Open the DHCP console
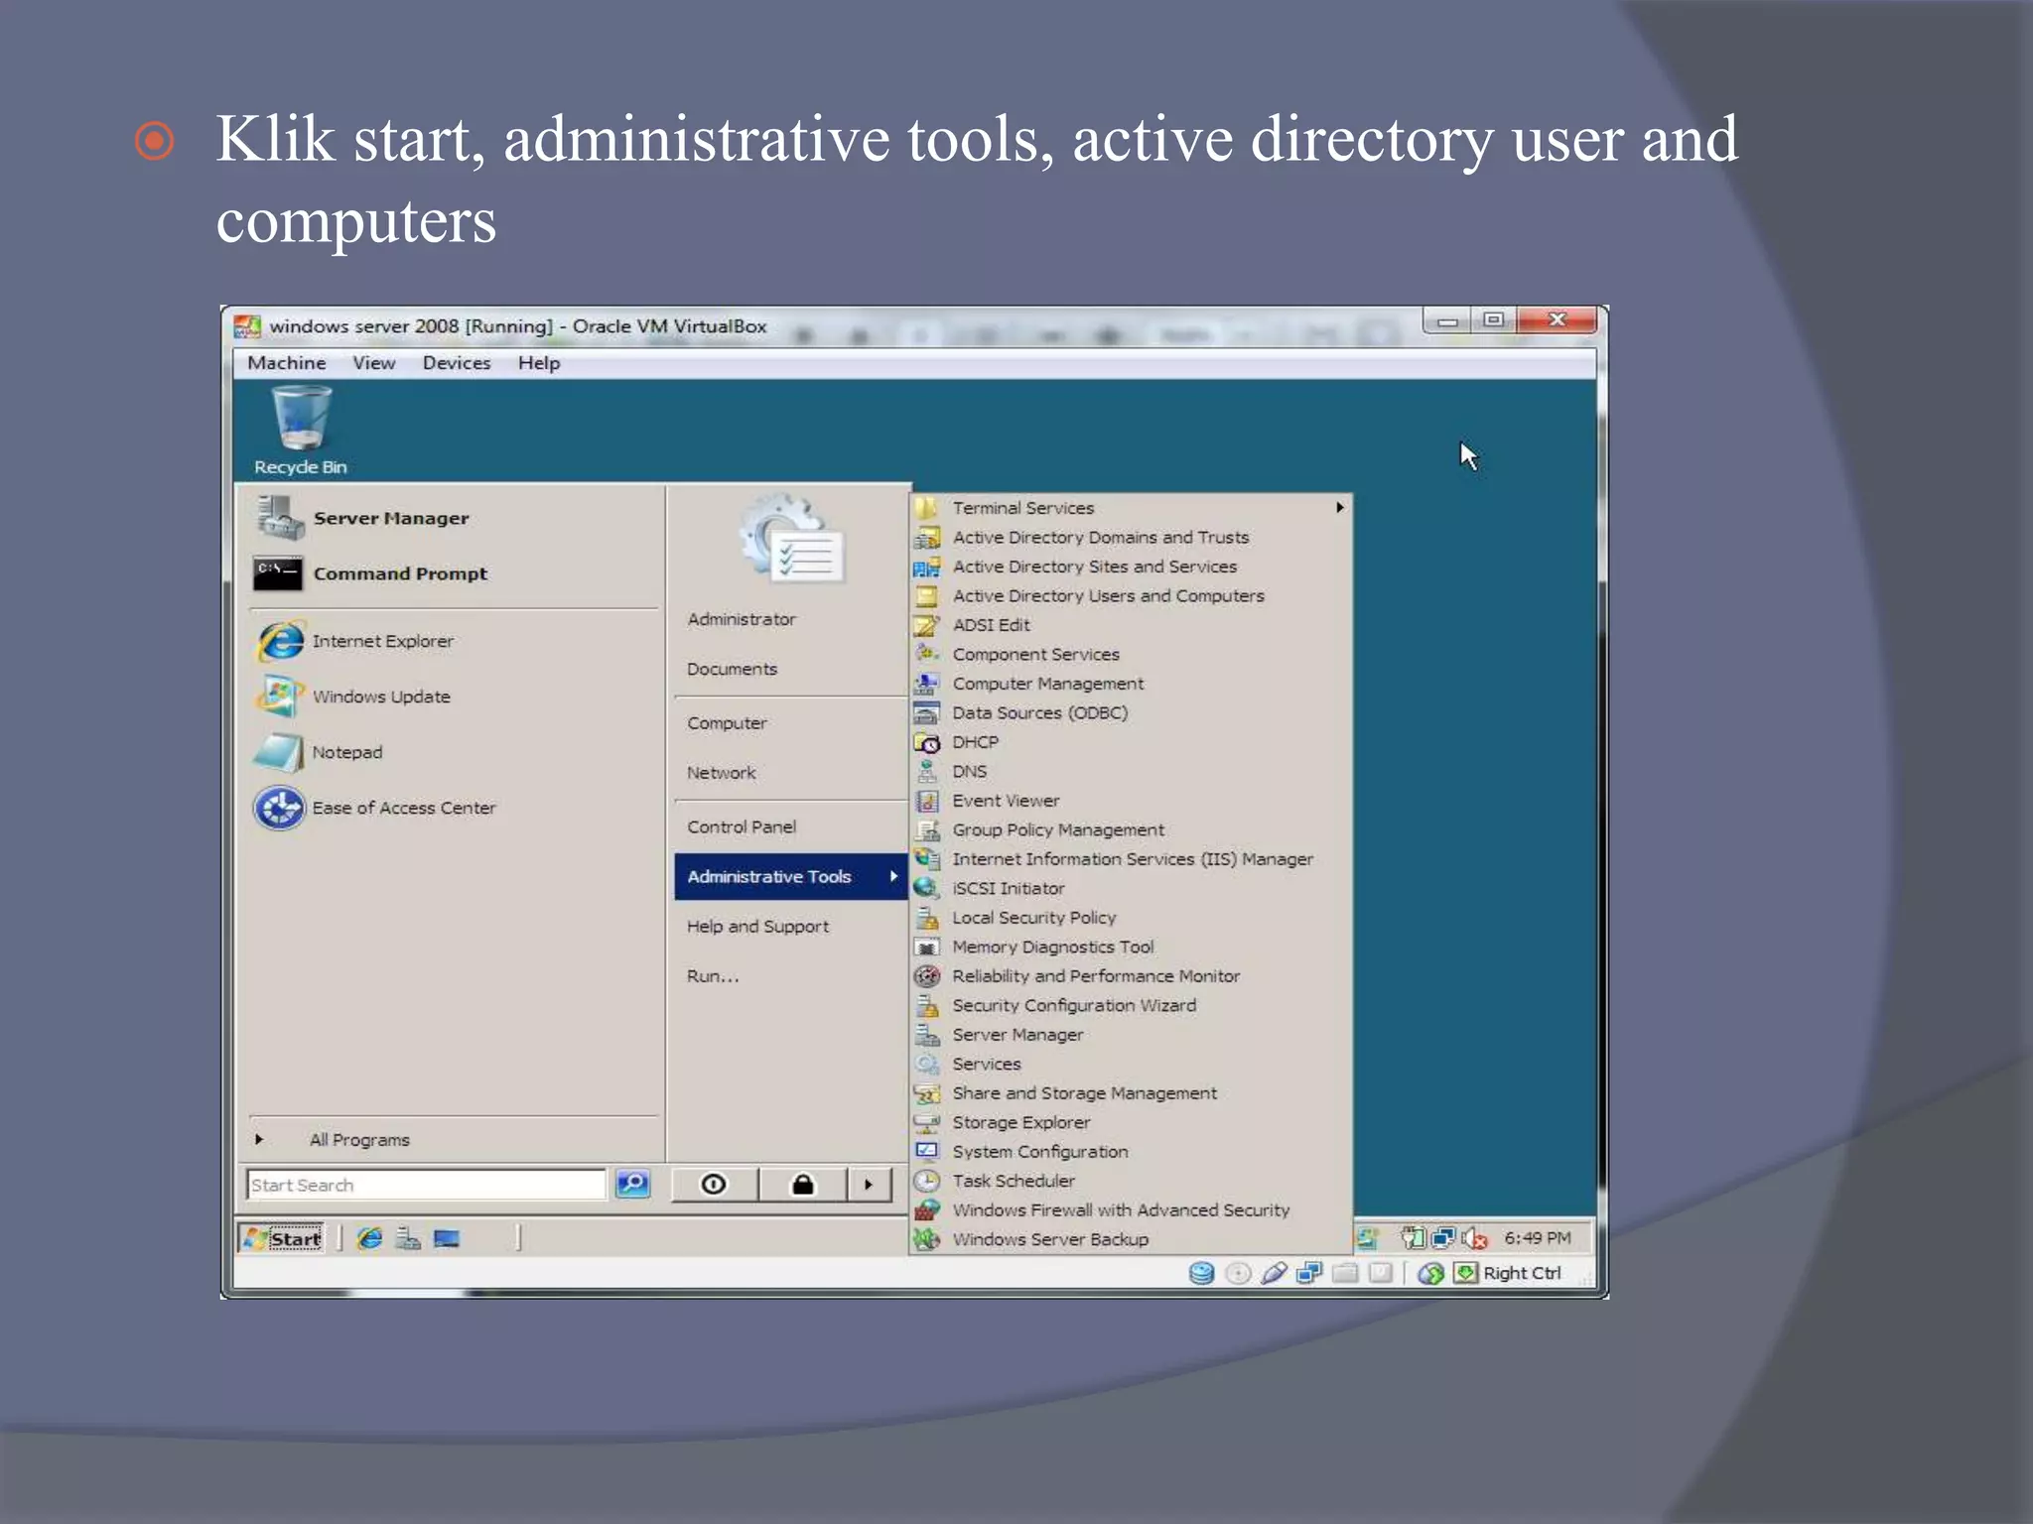The height and width of the screenshot is (1524, 2033). pyautogui.click(x=1131, y=742)
